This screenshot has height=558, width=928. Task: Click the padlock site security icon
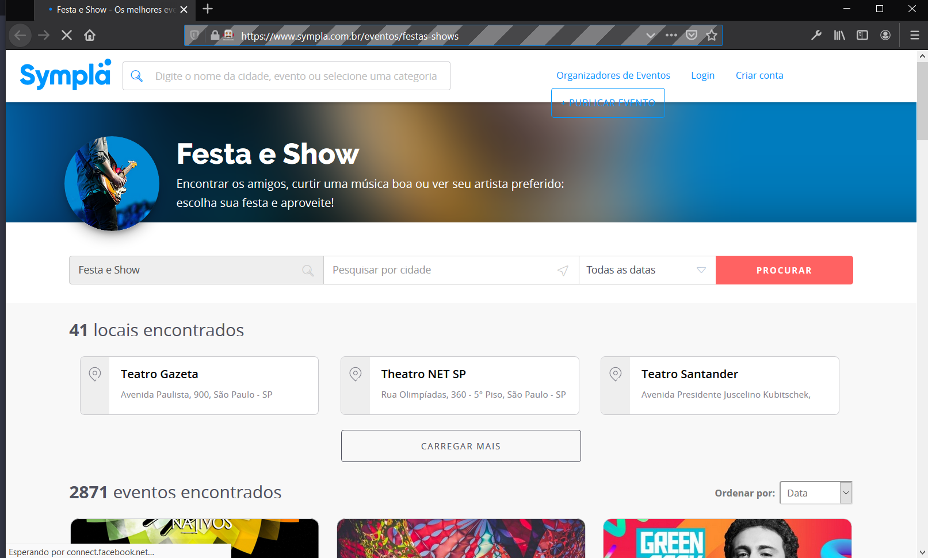(x=215, y=36)
